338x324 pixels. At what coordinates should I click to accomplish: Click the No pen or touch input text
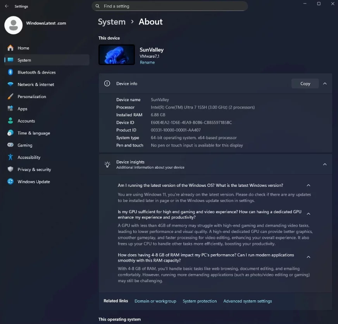point(197,145)
